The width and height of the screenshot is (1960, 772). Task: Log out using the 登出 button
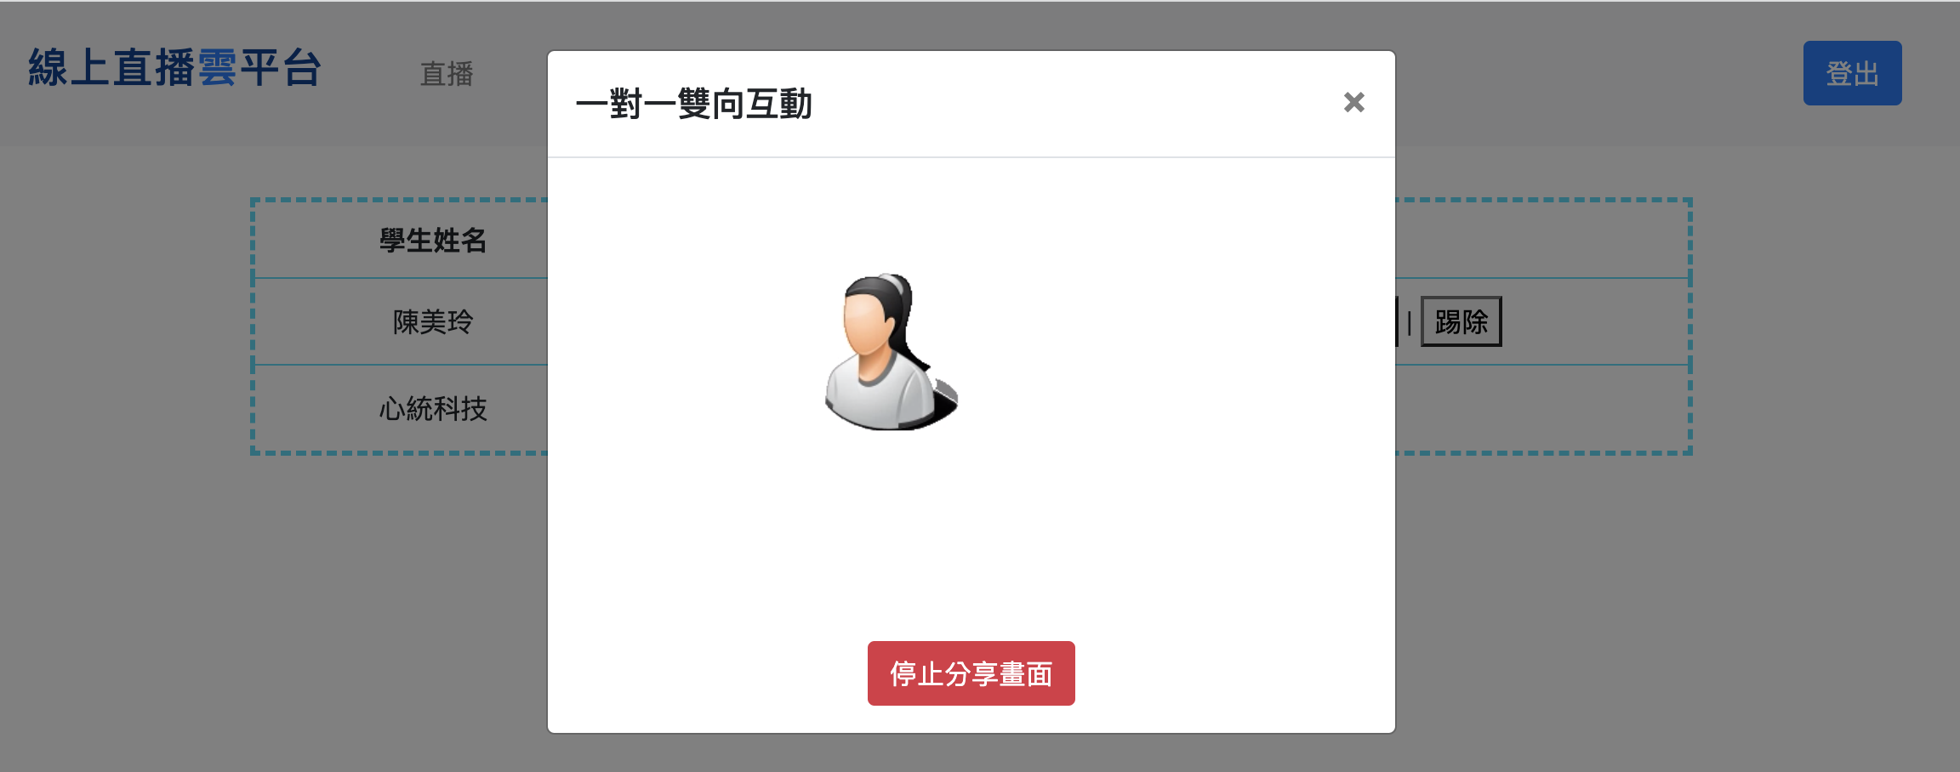[1852, 73]
